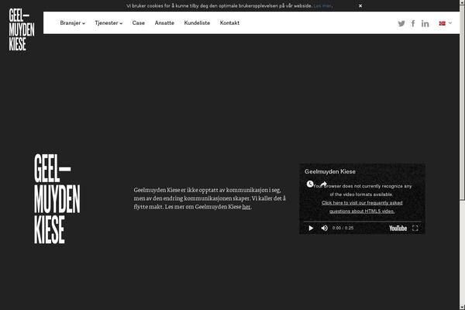The width and height of the screenshot is (465, 310).
Task: Enter fullscreen mode for the video
Action: [x=415, y=228]
